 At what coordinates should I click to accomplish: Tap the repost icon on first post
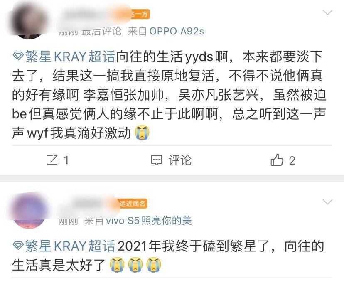point(52,160)
